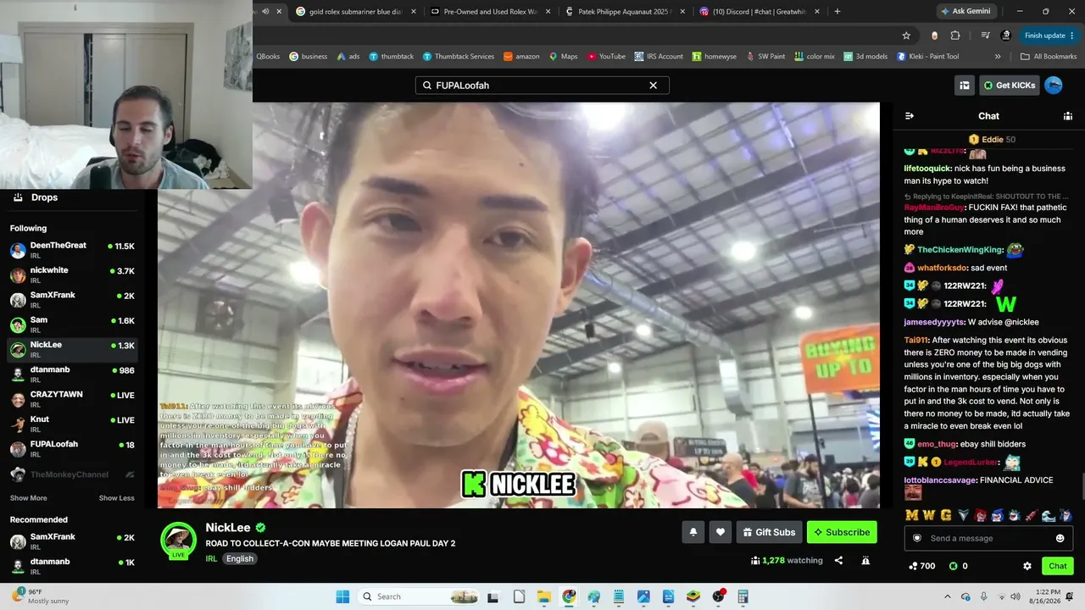This screenshot has height=610, width=1085.
Task: Open FUPALoofah's channel in Following
Action: [x=72, y=449]
